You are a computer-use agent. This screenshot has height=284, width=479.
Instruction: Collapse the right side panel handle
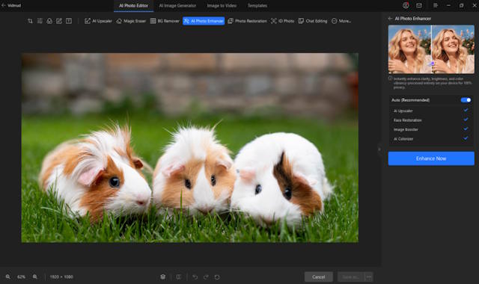379,149
